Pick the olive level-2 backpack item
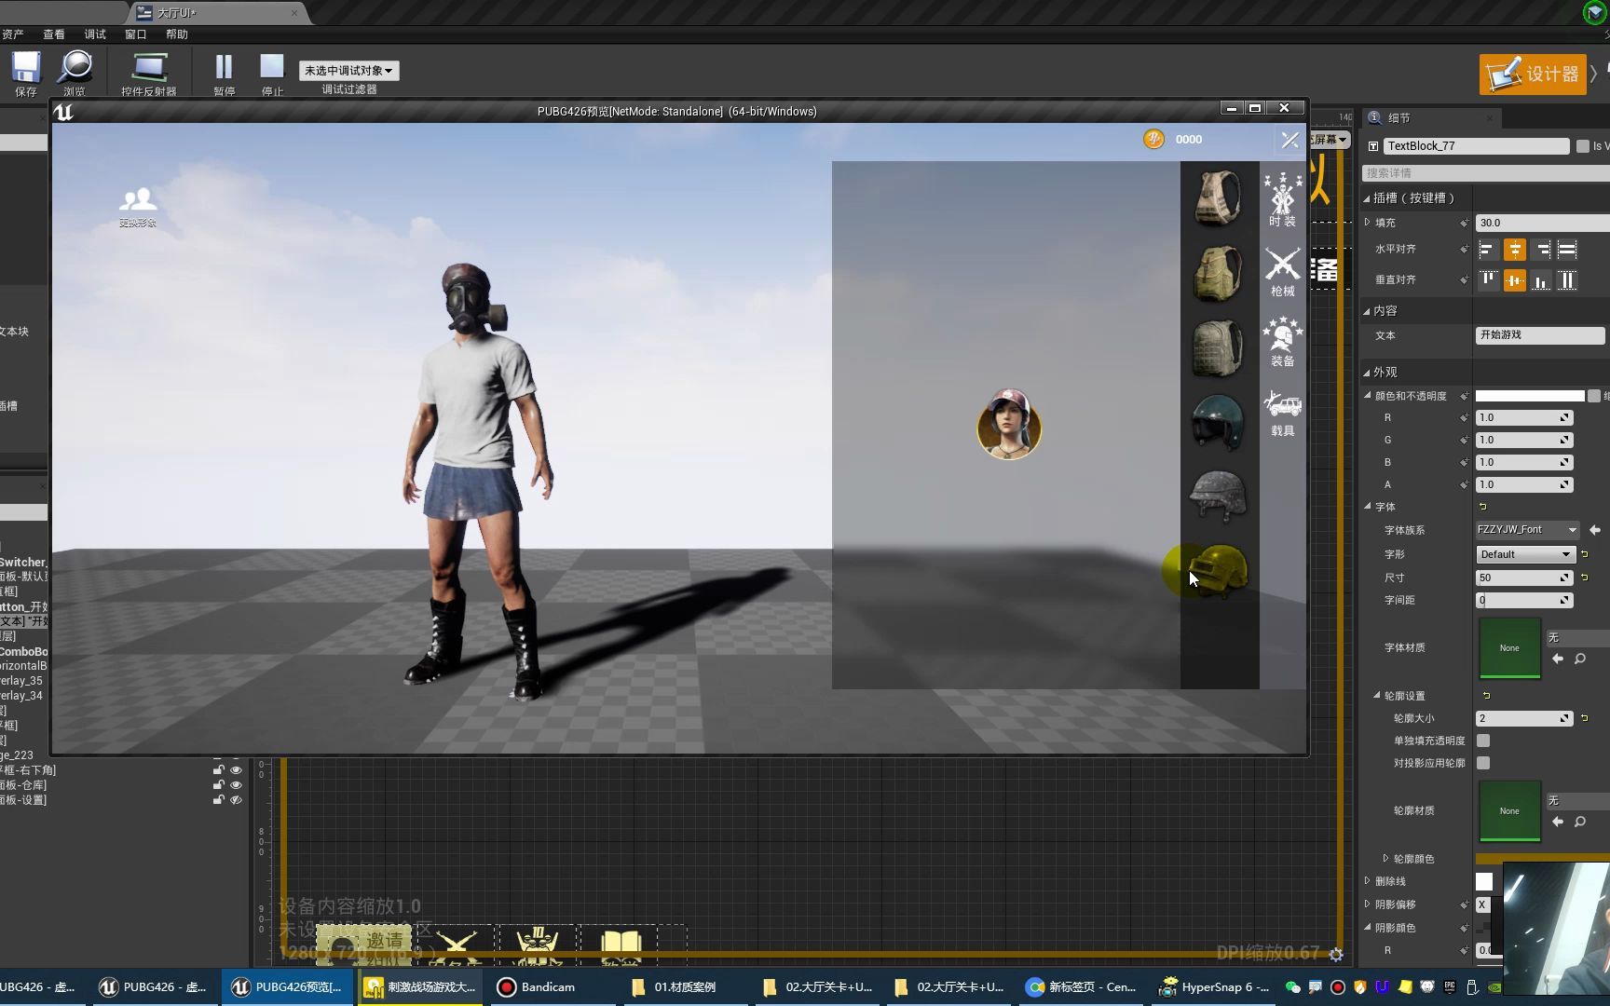This screenshot has width=1610, height=1006. click(x=1218, y=273)
